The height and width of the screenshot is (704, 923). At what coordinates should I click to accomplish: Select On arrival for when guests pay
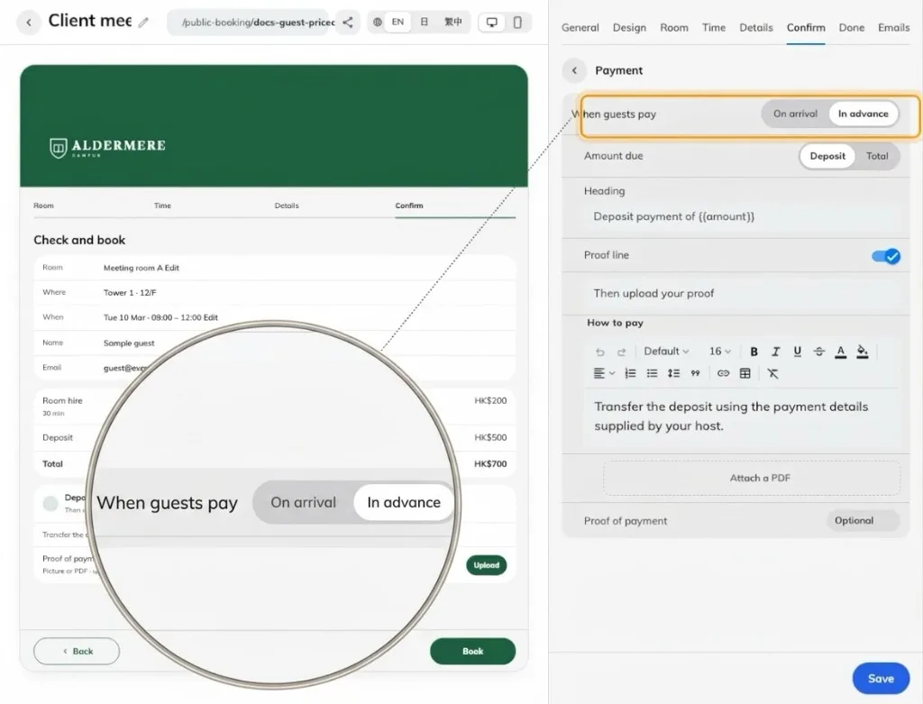(x=795, y=114)
